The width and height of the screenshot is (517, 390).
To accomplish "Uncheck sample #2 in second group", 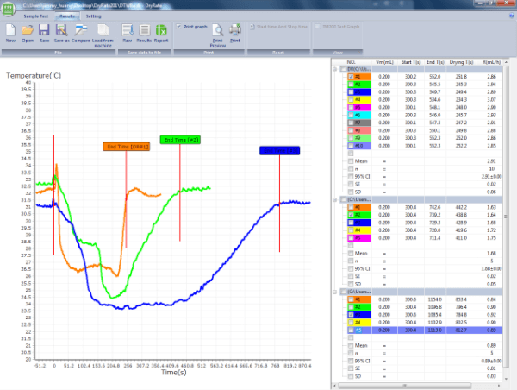I will (352, 215).
